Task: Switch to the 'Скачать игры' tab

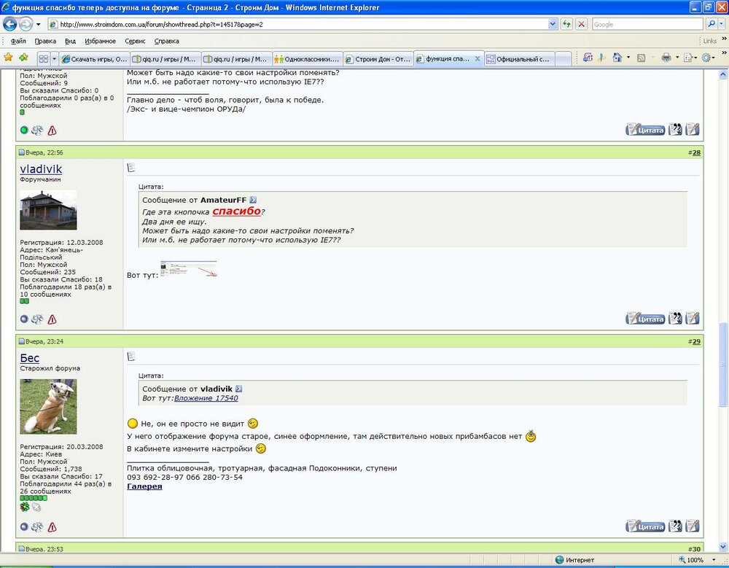Action: click(x=94, y=59)
